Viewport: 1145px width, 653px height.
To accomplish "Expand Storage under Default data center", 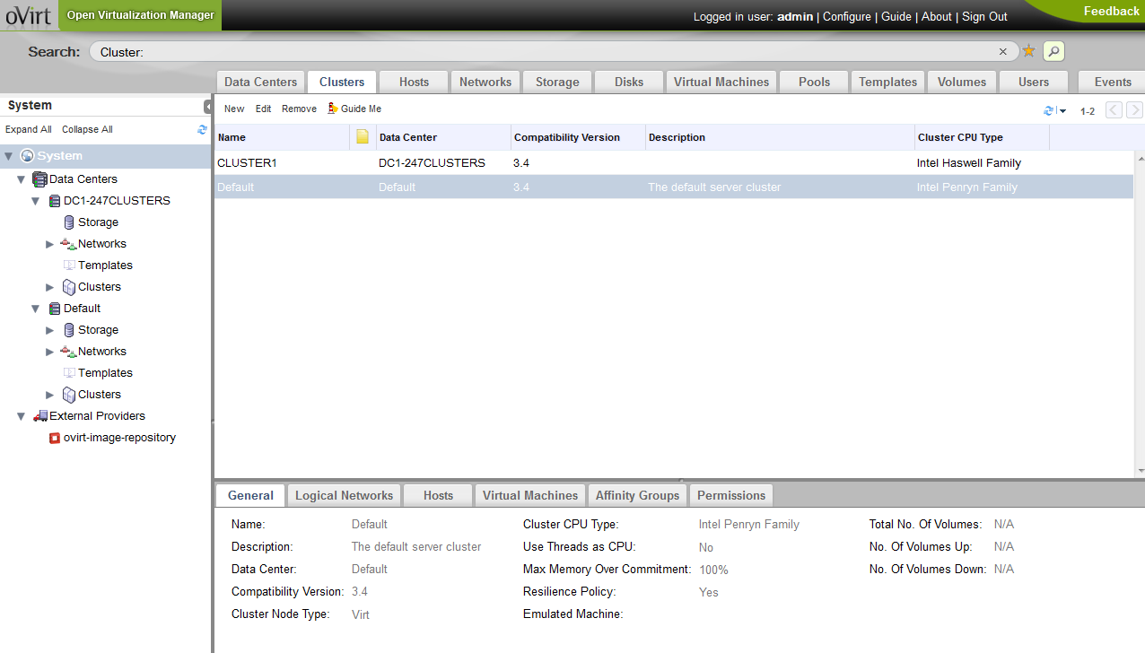I will [x=50, y=330].
